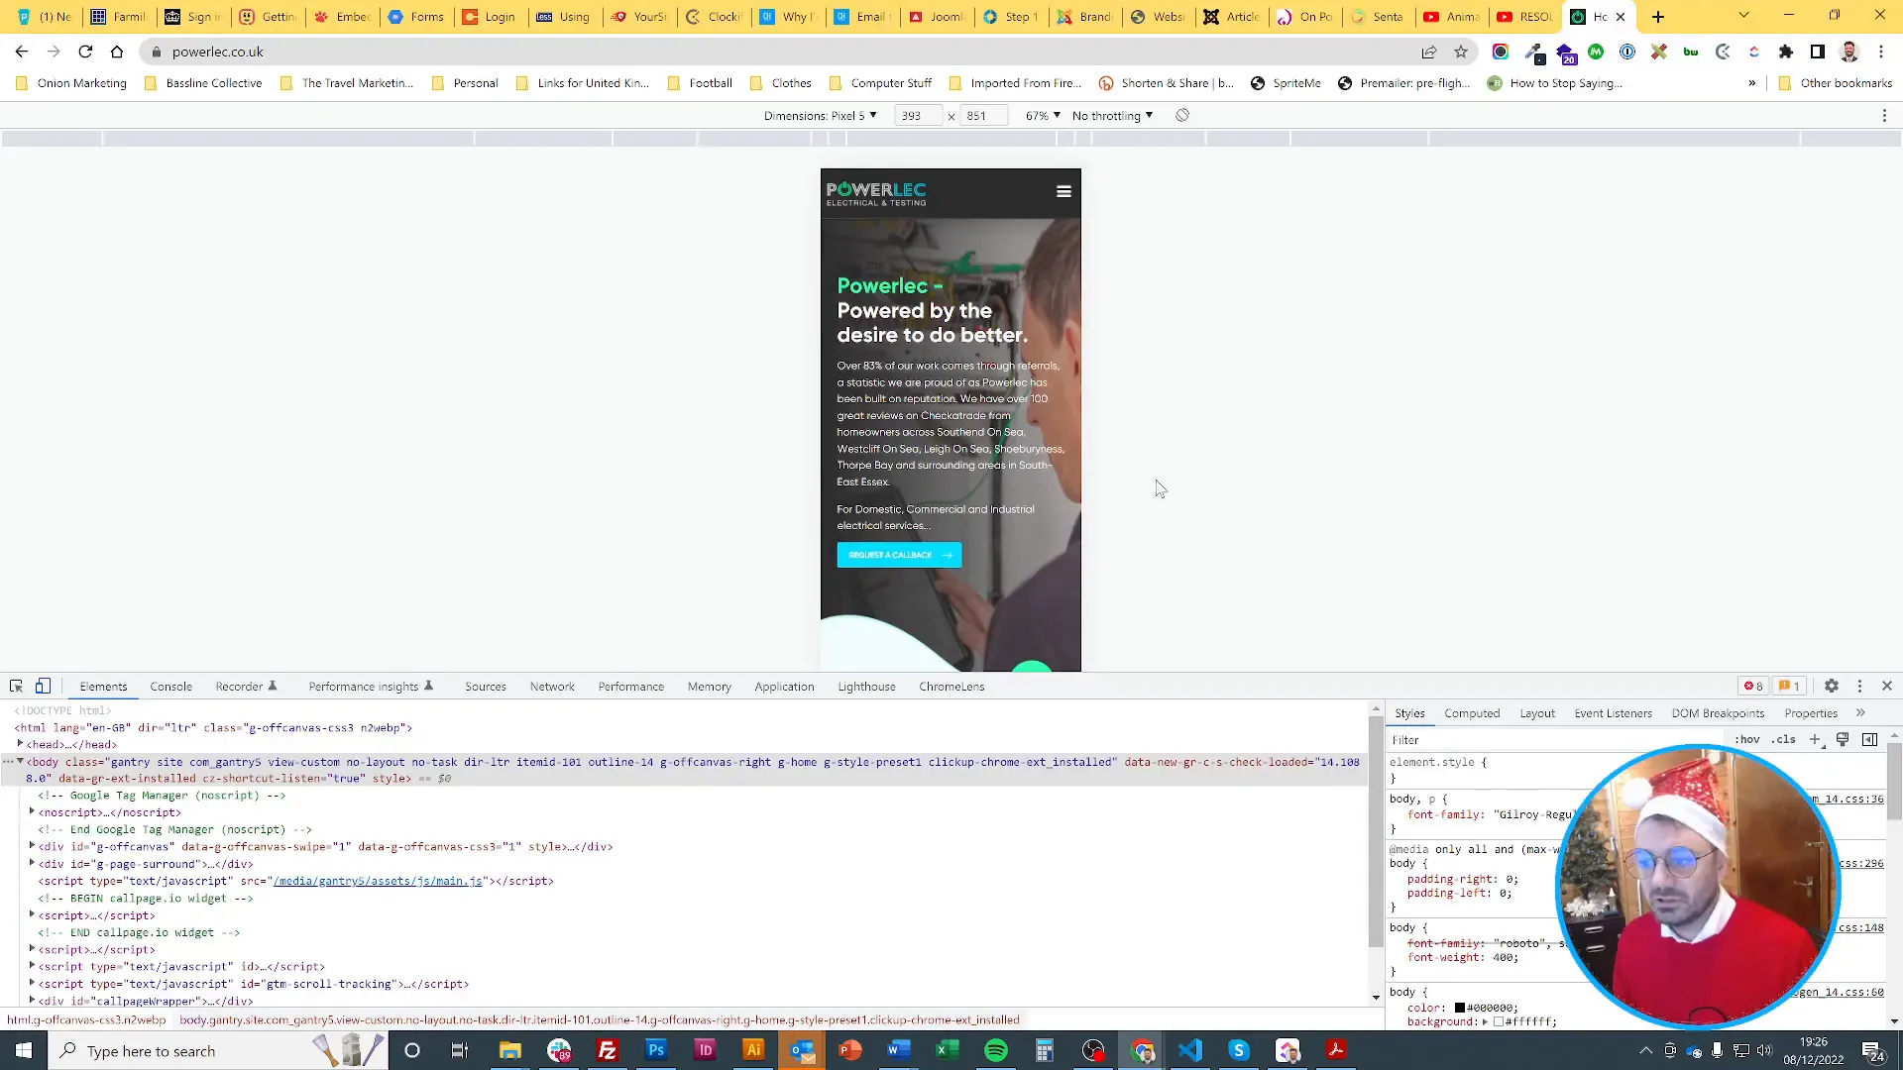Click the REQUEST A CALLBACK button

[x=899, y=555]
